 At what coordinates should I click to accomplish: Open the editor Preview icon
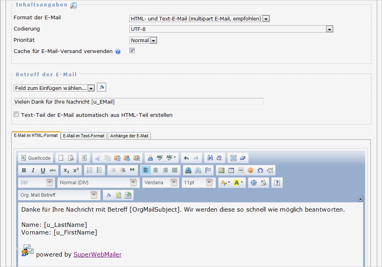[x=71, y=158]
